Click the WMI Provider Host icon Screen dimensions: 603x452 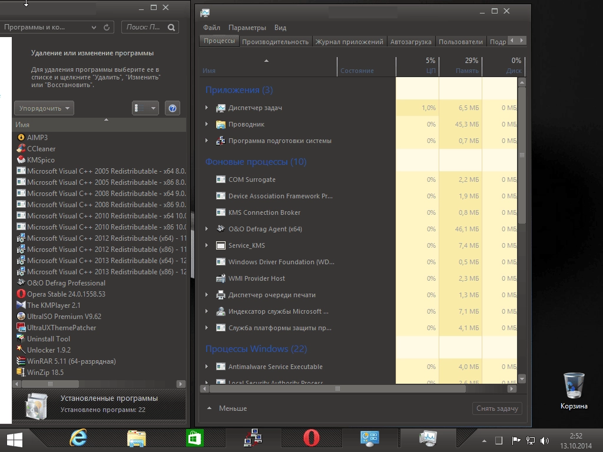pos(221,278)
